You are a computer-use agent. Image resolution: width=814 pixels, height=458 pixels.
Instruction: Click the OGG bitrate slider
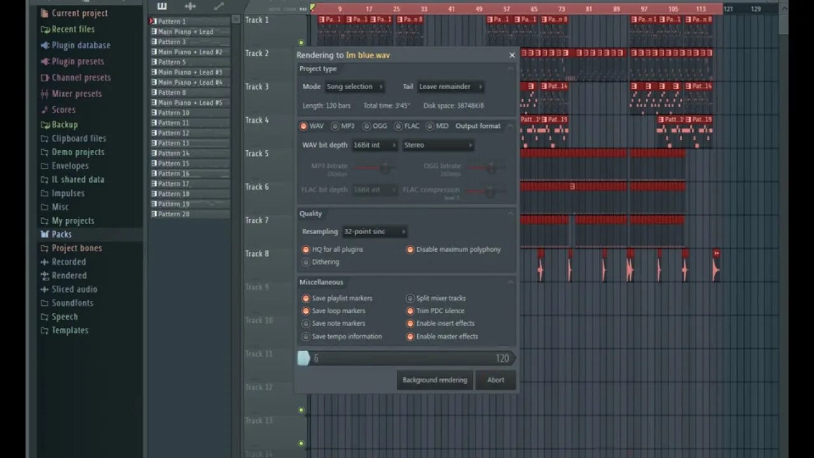(486, 167)
